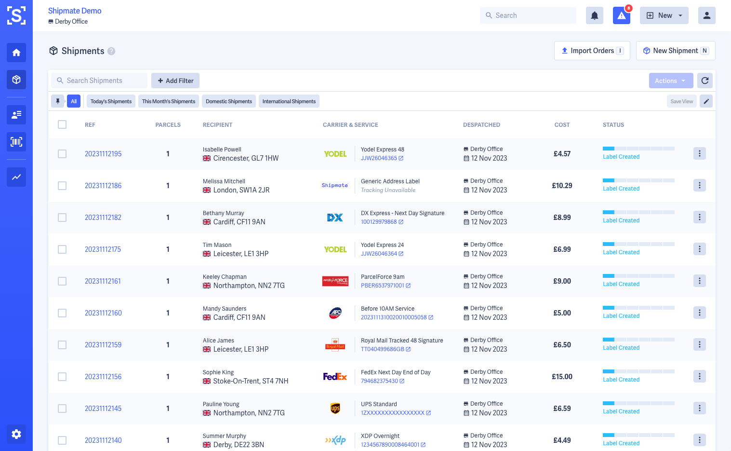Open the Reports analytics chart sidebar icon
Viewport: 731px width, 451px height.
click(x=16, y=177)
